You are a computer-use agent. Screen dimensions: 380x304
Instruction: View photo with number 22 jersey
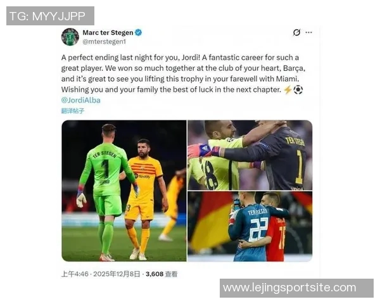250,227
